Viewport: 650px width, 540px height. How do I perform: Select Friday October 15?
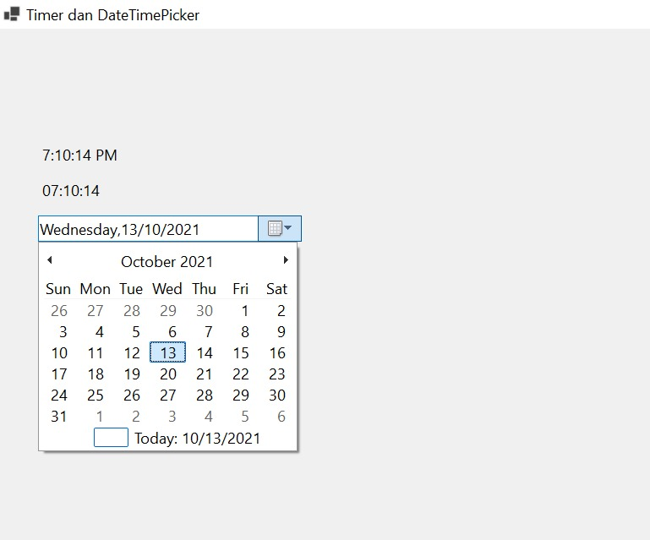tap(241, 352)
